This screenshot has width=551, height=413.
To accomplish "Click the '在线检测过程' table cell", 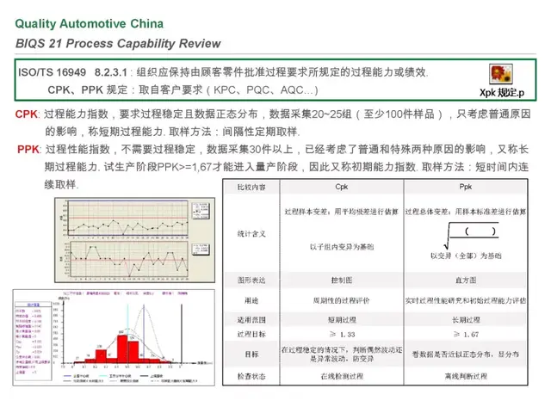I will coord(342,377).
